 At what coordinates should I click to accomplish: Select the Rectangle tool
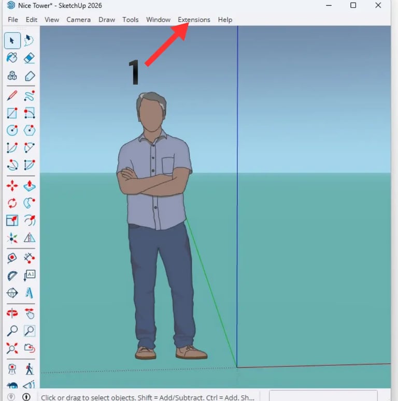click(x=12, y=113)
